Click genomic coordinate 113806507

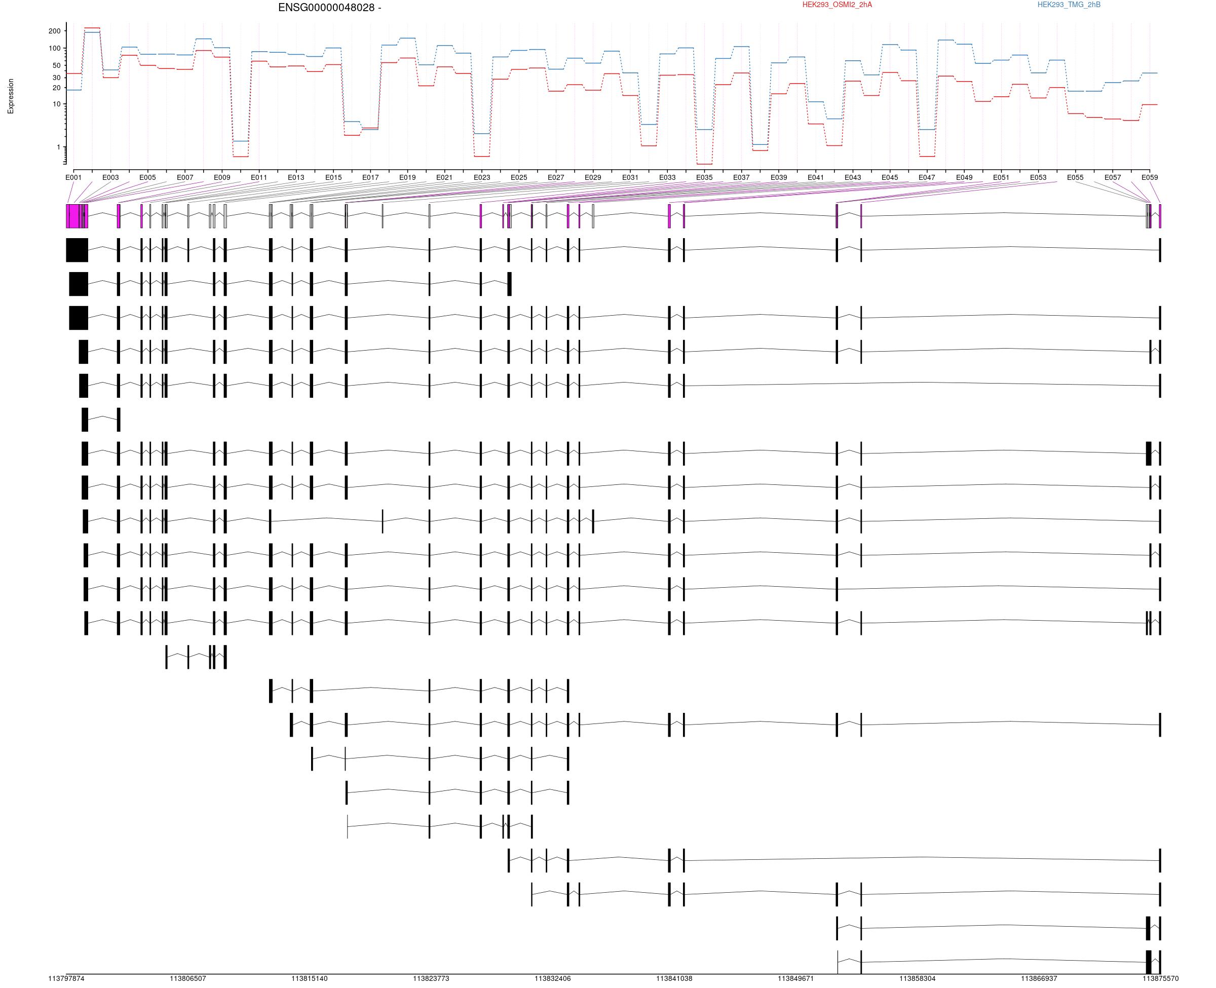click(x=188, y=979)
